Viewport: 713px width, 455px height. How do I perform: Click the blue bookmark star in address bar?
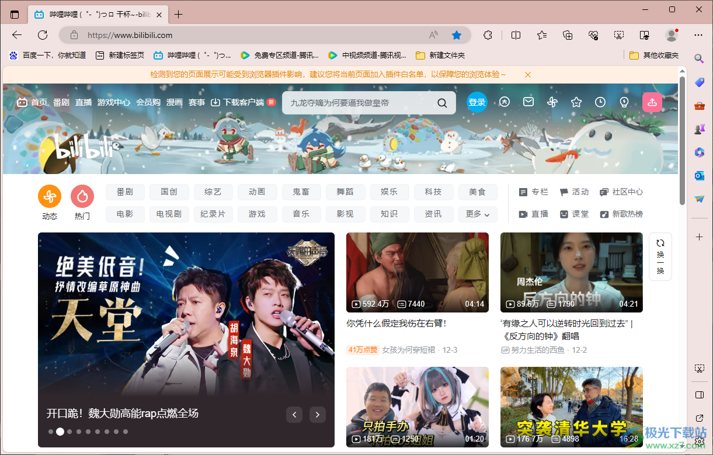click(x=457, y=35)
